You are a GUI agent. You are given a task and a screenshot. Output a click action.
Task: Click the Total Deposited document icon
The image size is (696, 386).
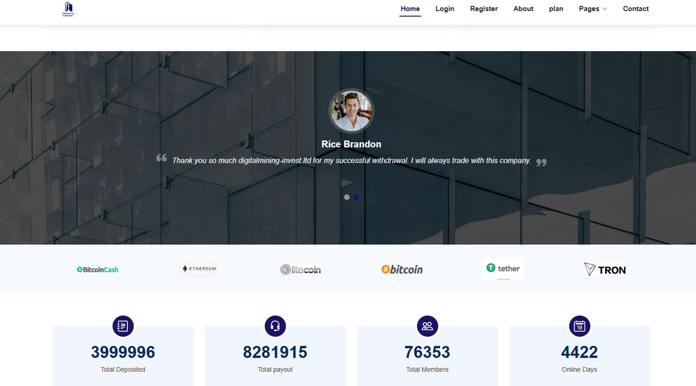point(123,326)
